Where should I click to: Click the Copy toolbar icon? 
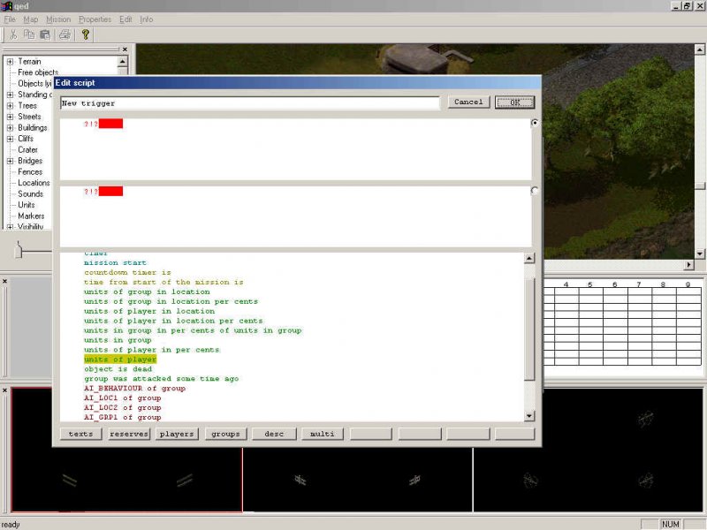(29, 34)
